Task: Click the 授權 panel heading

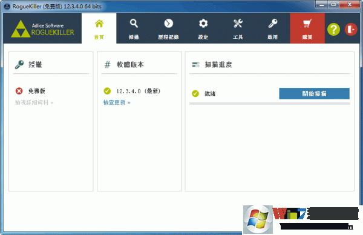Action: pyautogui.click(x=35, y=64)
